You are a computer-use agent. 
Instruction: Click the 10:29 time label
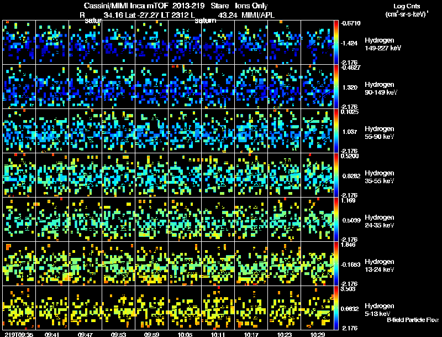317,334
